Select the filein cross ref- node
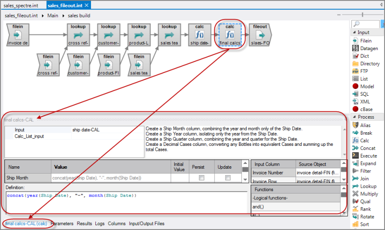385x230 pixels. [48, 65]
